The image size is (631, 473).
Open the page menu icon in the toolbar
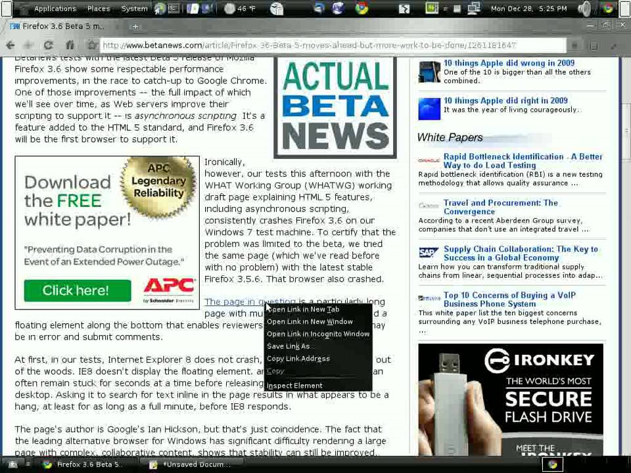tap(593, 45)
